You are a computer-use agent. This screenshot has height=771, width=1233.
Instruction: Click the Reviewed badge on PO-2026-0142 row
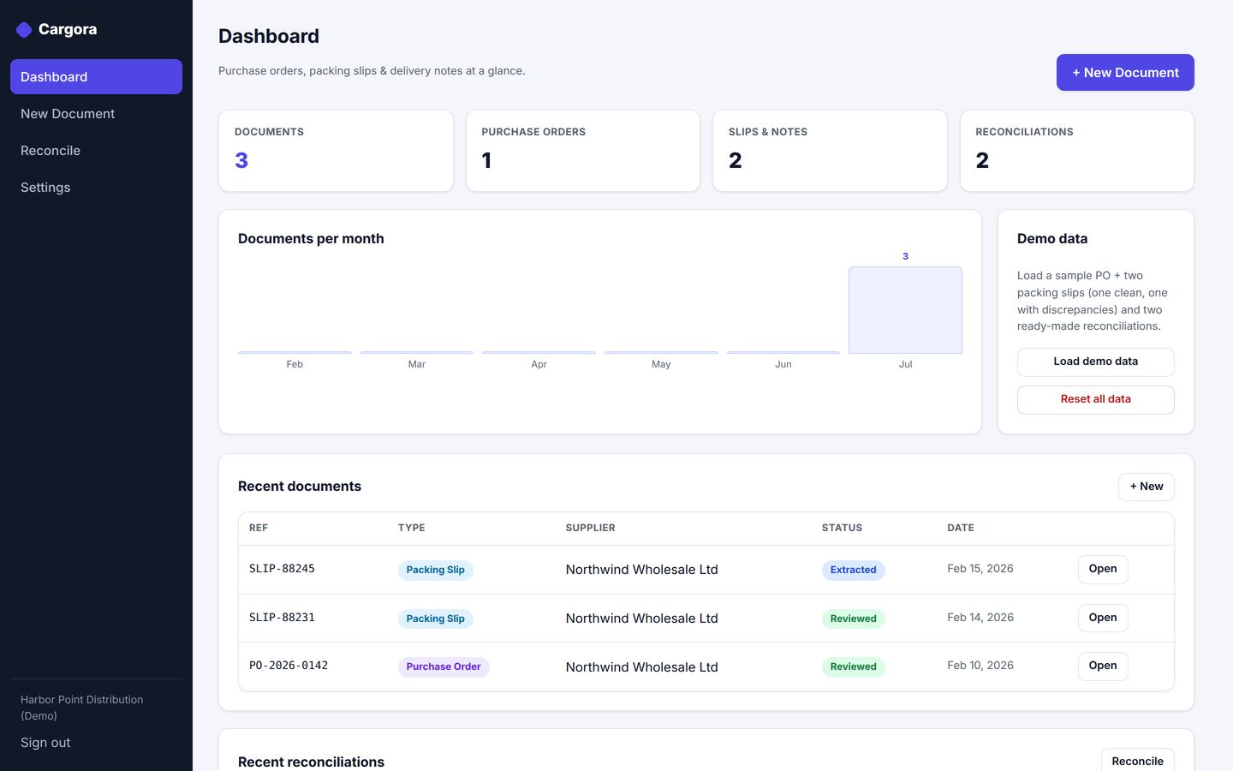click(854, 666)
